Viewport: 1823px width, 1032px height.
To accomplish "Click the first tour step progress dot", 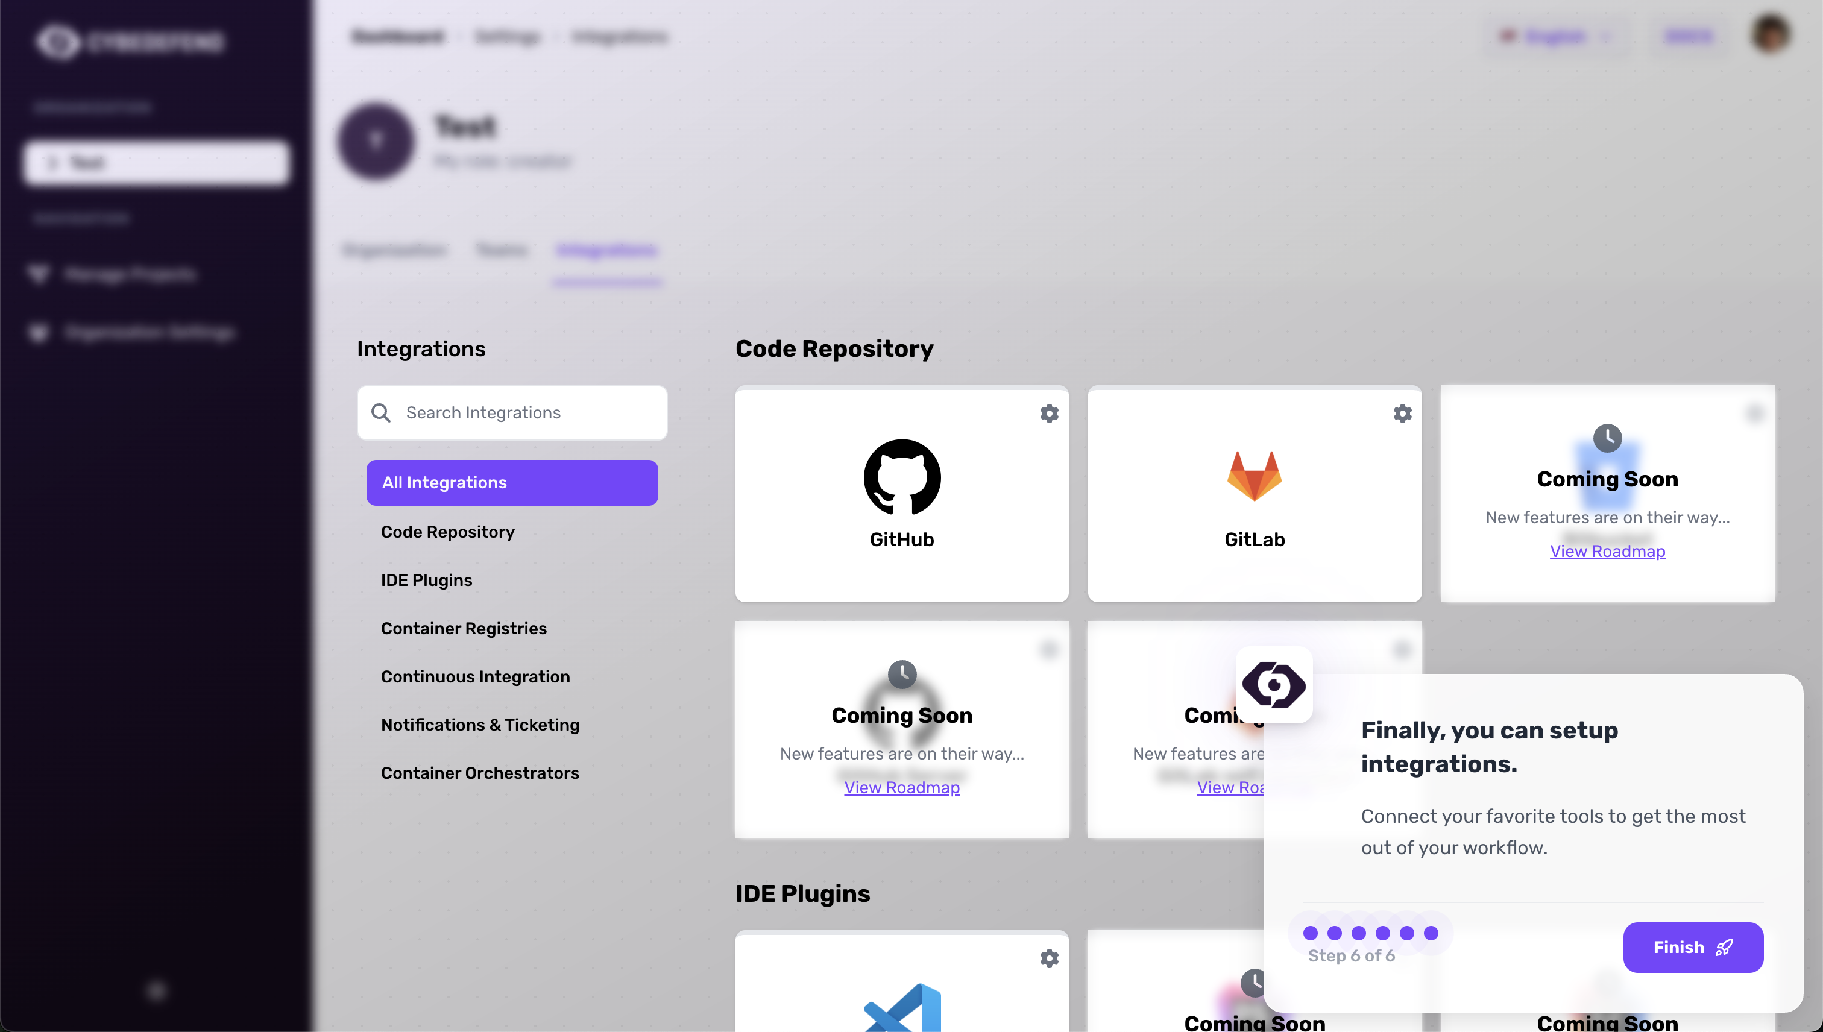I will (x=1310, y=933).
